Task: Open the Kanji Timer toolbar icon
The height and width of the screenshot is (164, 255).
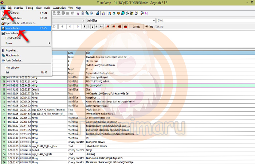Action: pos(132,13)
